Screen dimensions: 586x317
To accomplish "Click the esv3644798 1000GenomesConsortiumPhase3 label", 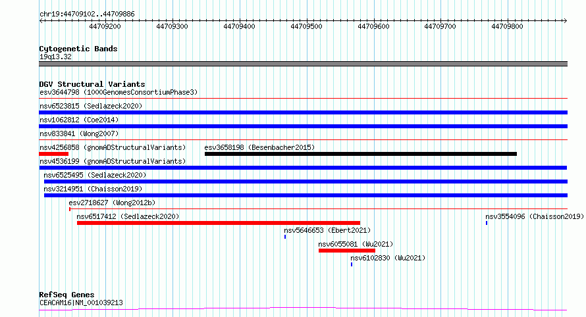I will [119, 92].
